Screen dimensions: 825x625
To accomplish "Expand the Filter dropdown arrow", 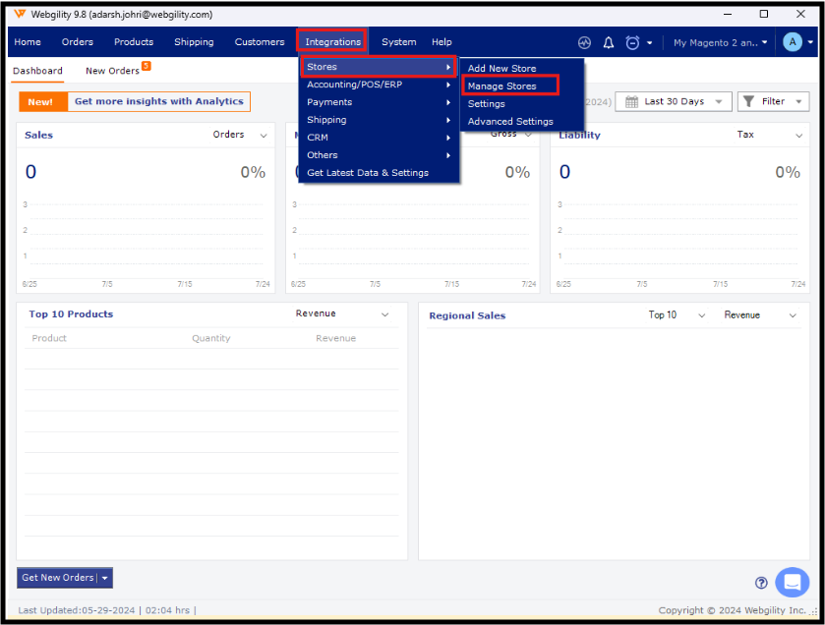I will [798, 101].
